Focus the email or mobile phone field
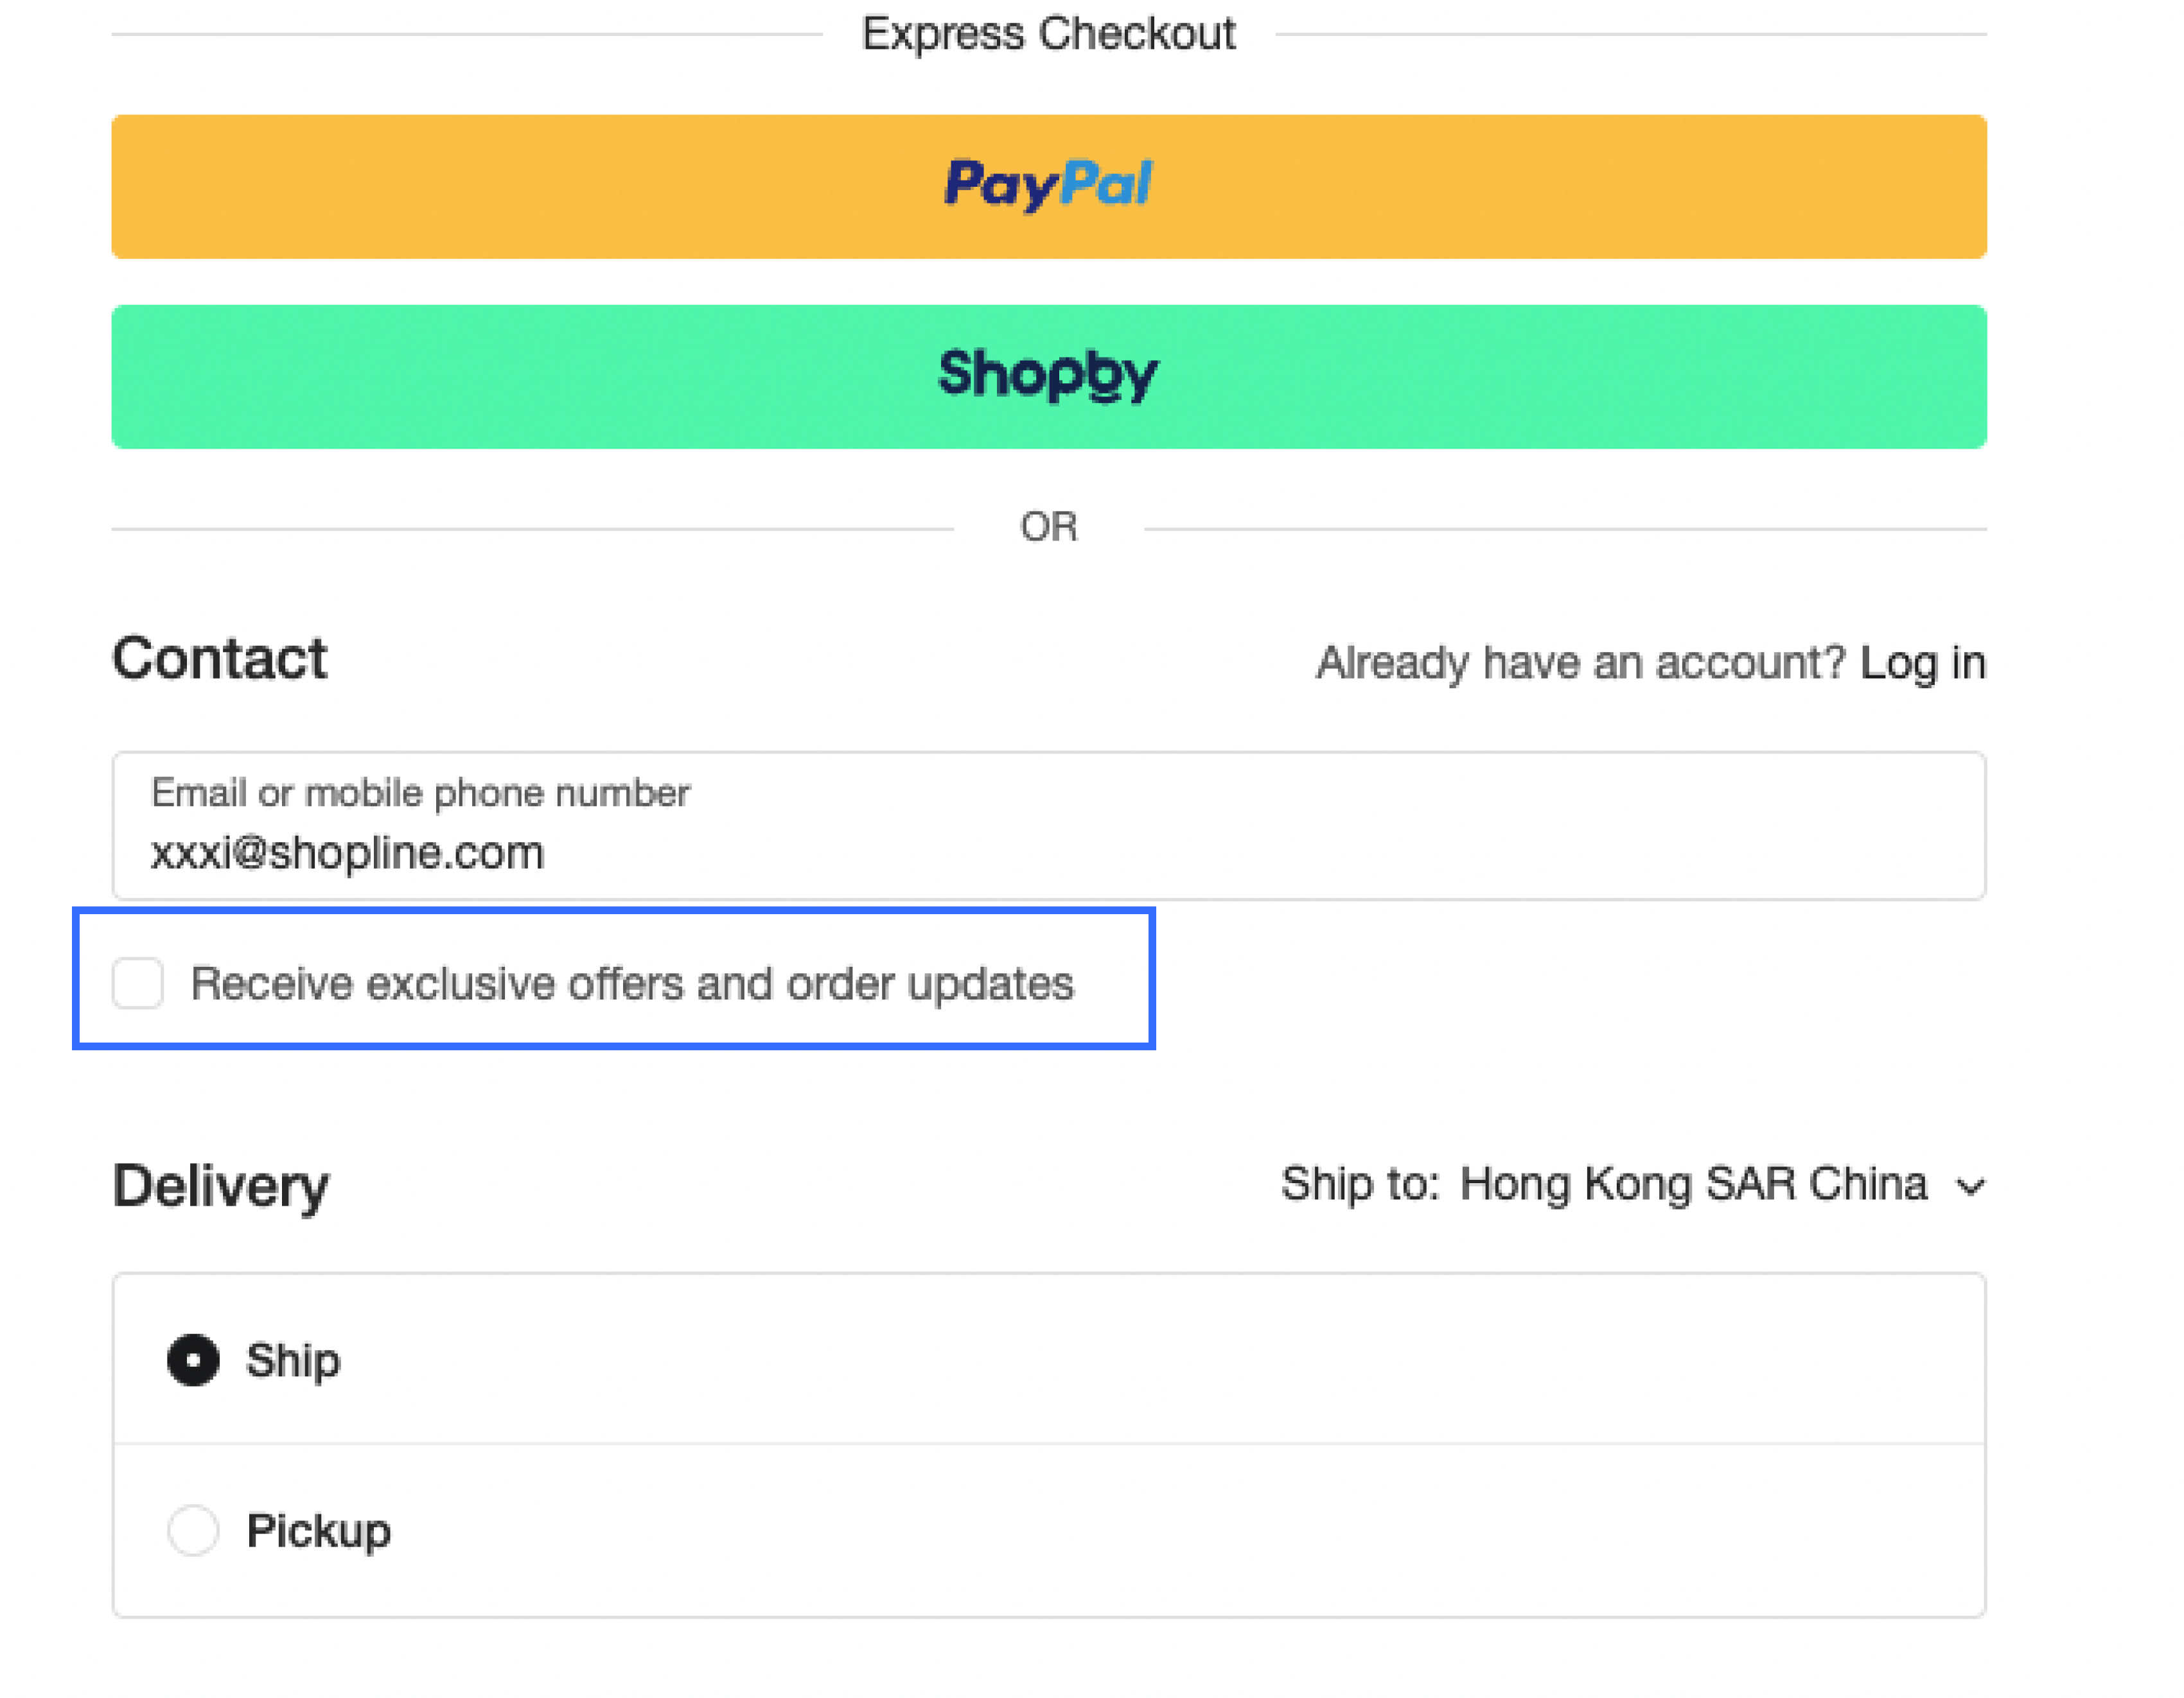 pos(1049,826)
